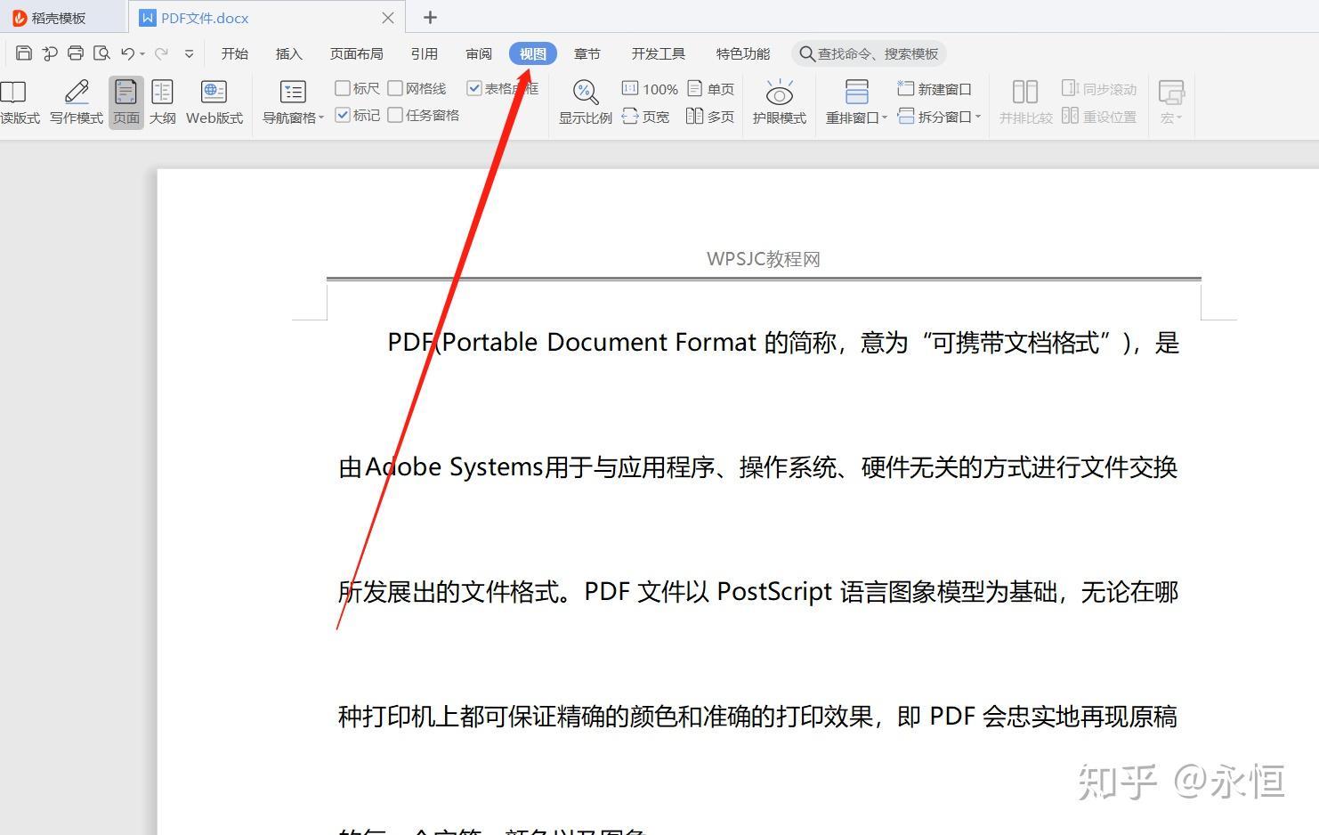Viewport: 1319px width, 835px height.
Task: Click Reset position (重设位置)
Action: tap(1099, 117)
